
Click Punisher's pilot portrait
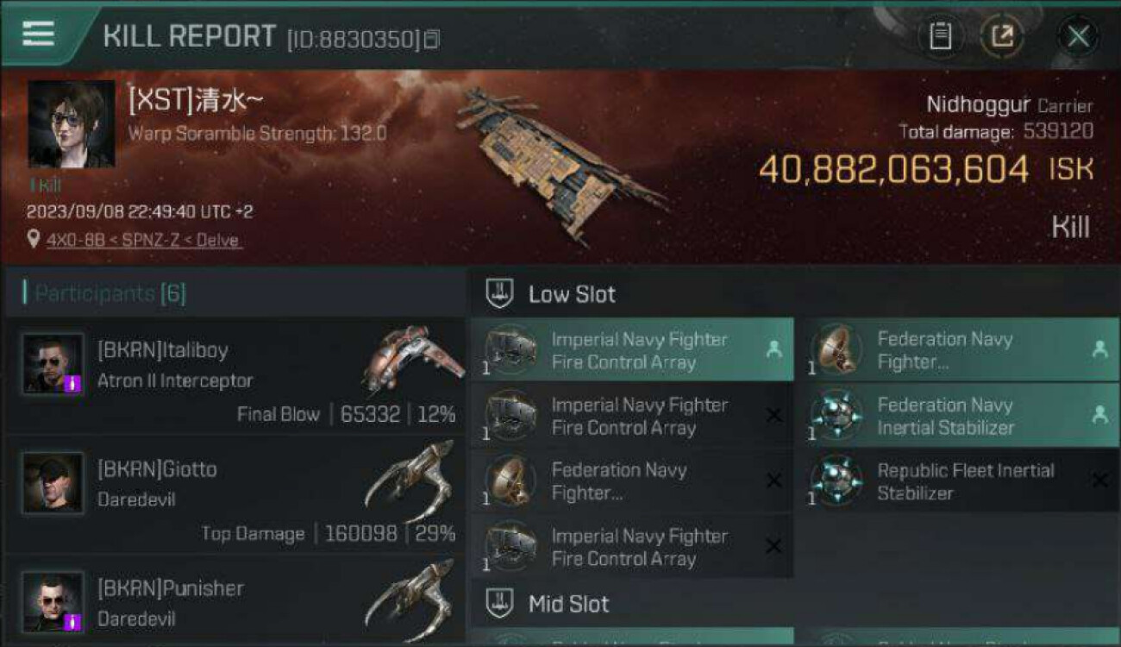(53, 601)
